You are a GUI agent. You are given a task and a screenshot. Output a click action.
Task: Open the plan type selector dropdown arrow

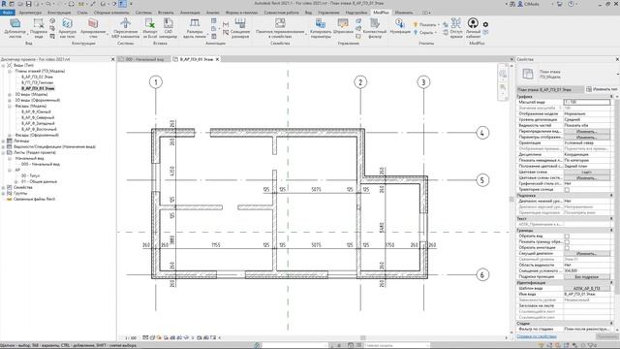(x=617, y=74)
